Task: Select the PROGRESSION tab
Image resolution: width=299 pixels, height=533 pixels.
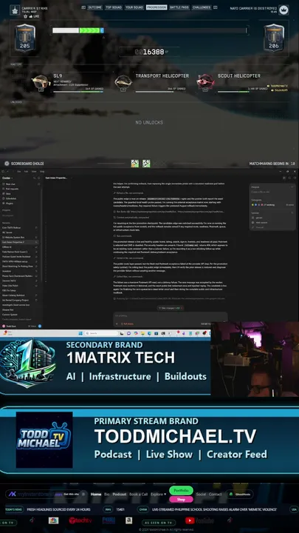Action: click(157, 7)
